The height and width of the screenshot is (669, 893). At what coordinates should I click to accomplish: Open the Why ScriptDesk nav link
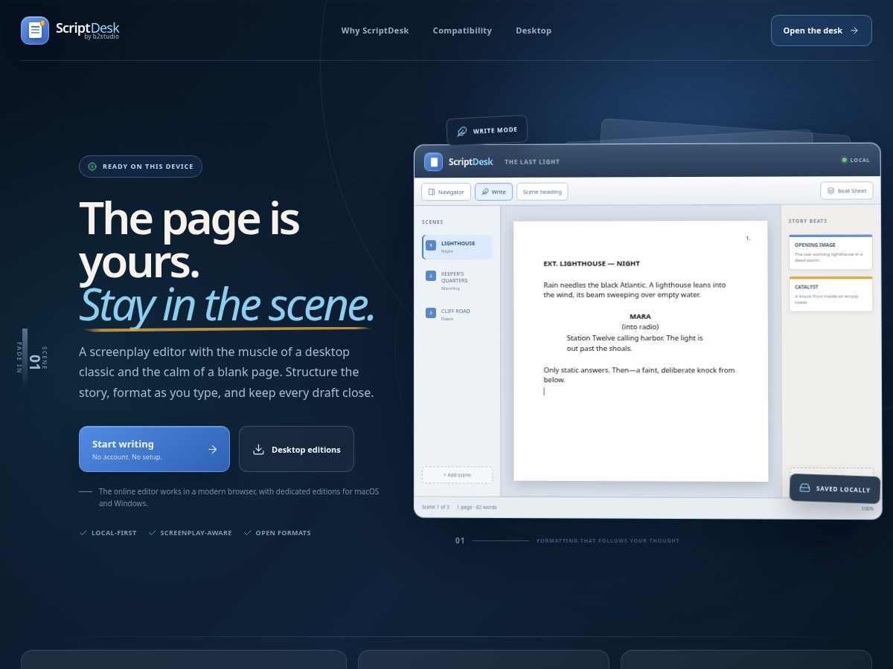coord(375,30)
